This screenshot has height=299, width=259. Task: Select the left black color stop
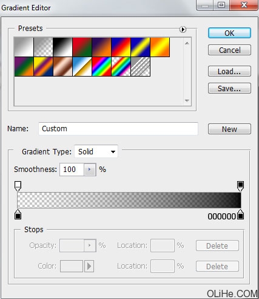click(x=18, y=215)
